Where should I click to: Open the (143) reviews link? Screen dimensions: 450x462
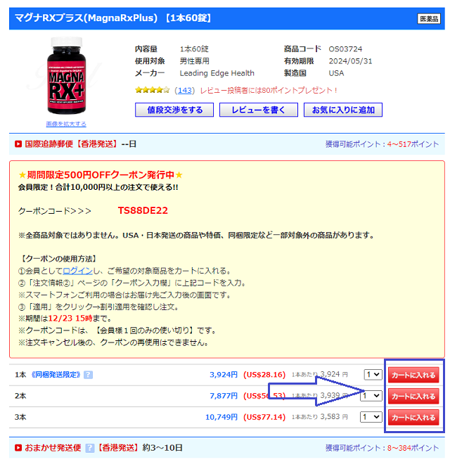point(185,90)
